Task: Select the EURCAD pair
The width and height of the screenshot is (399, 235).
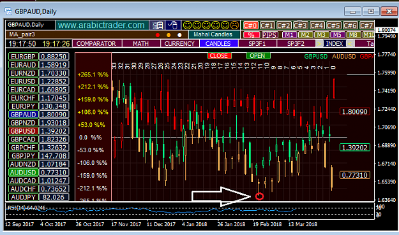Action: [x=24, y=90]
